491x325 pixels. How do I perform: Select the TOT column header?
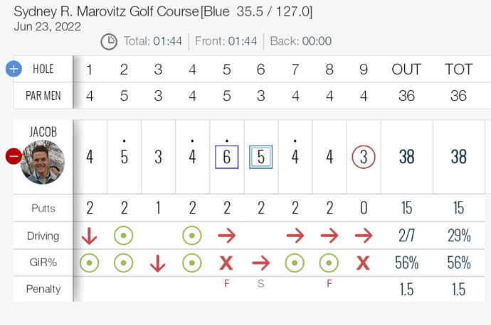tap(458, 70)
